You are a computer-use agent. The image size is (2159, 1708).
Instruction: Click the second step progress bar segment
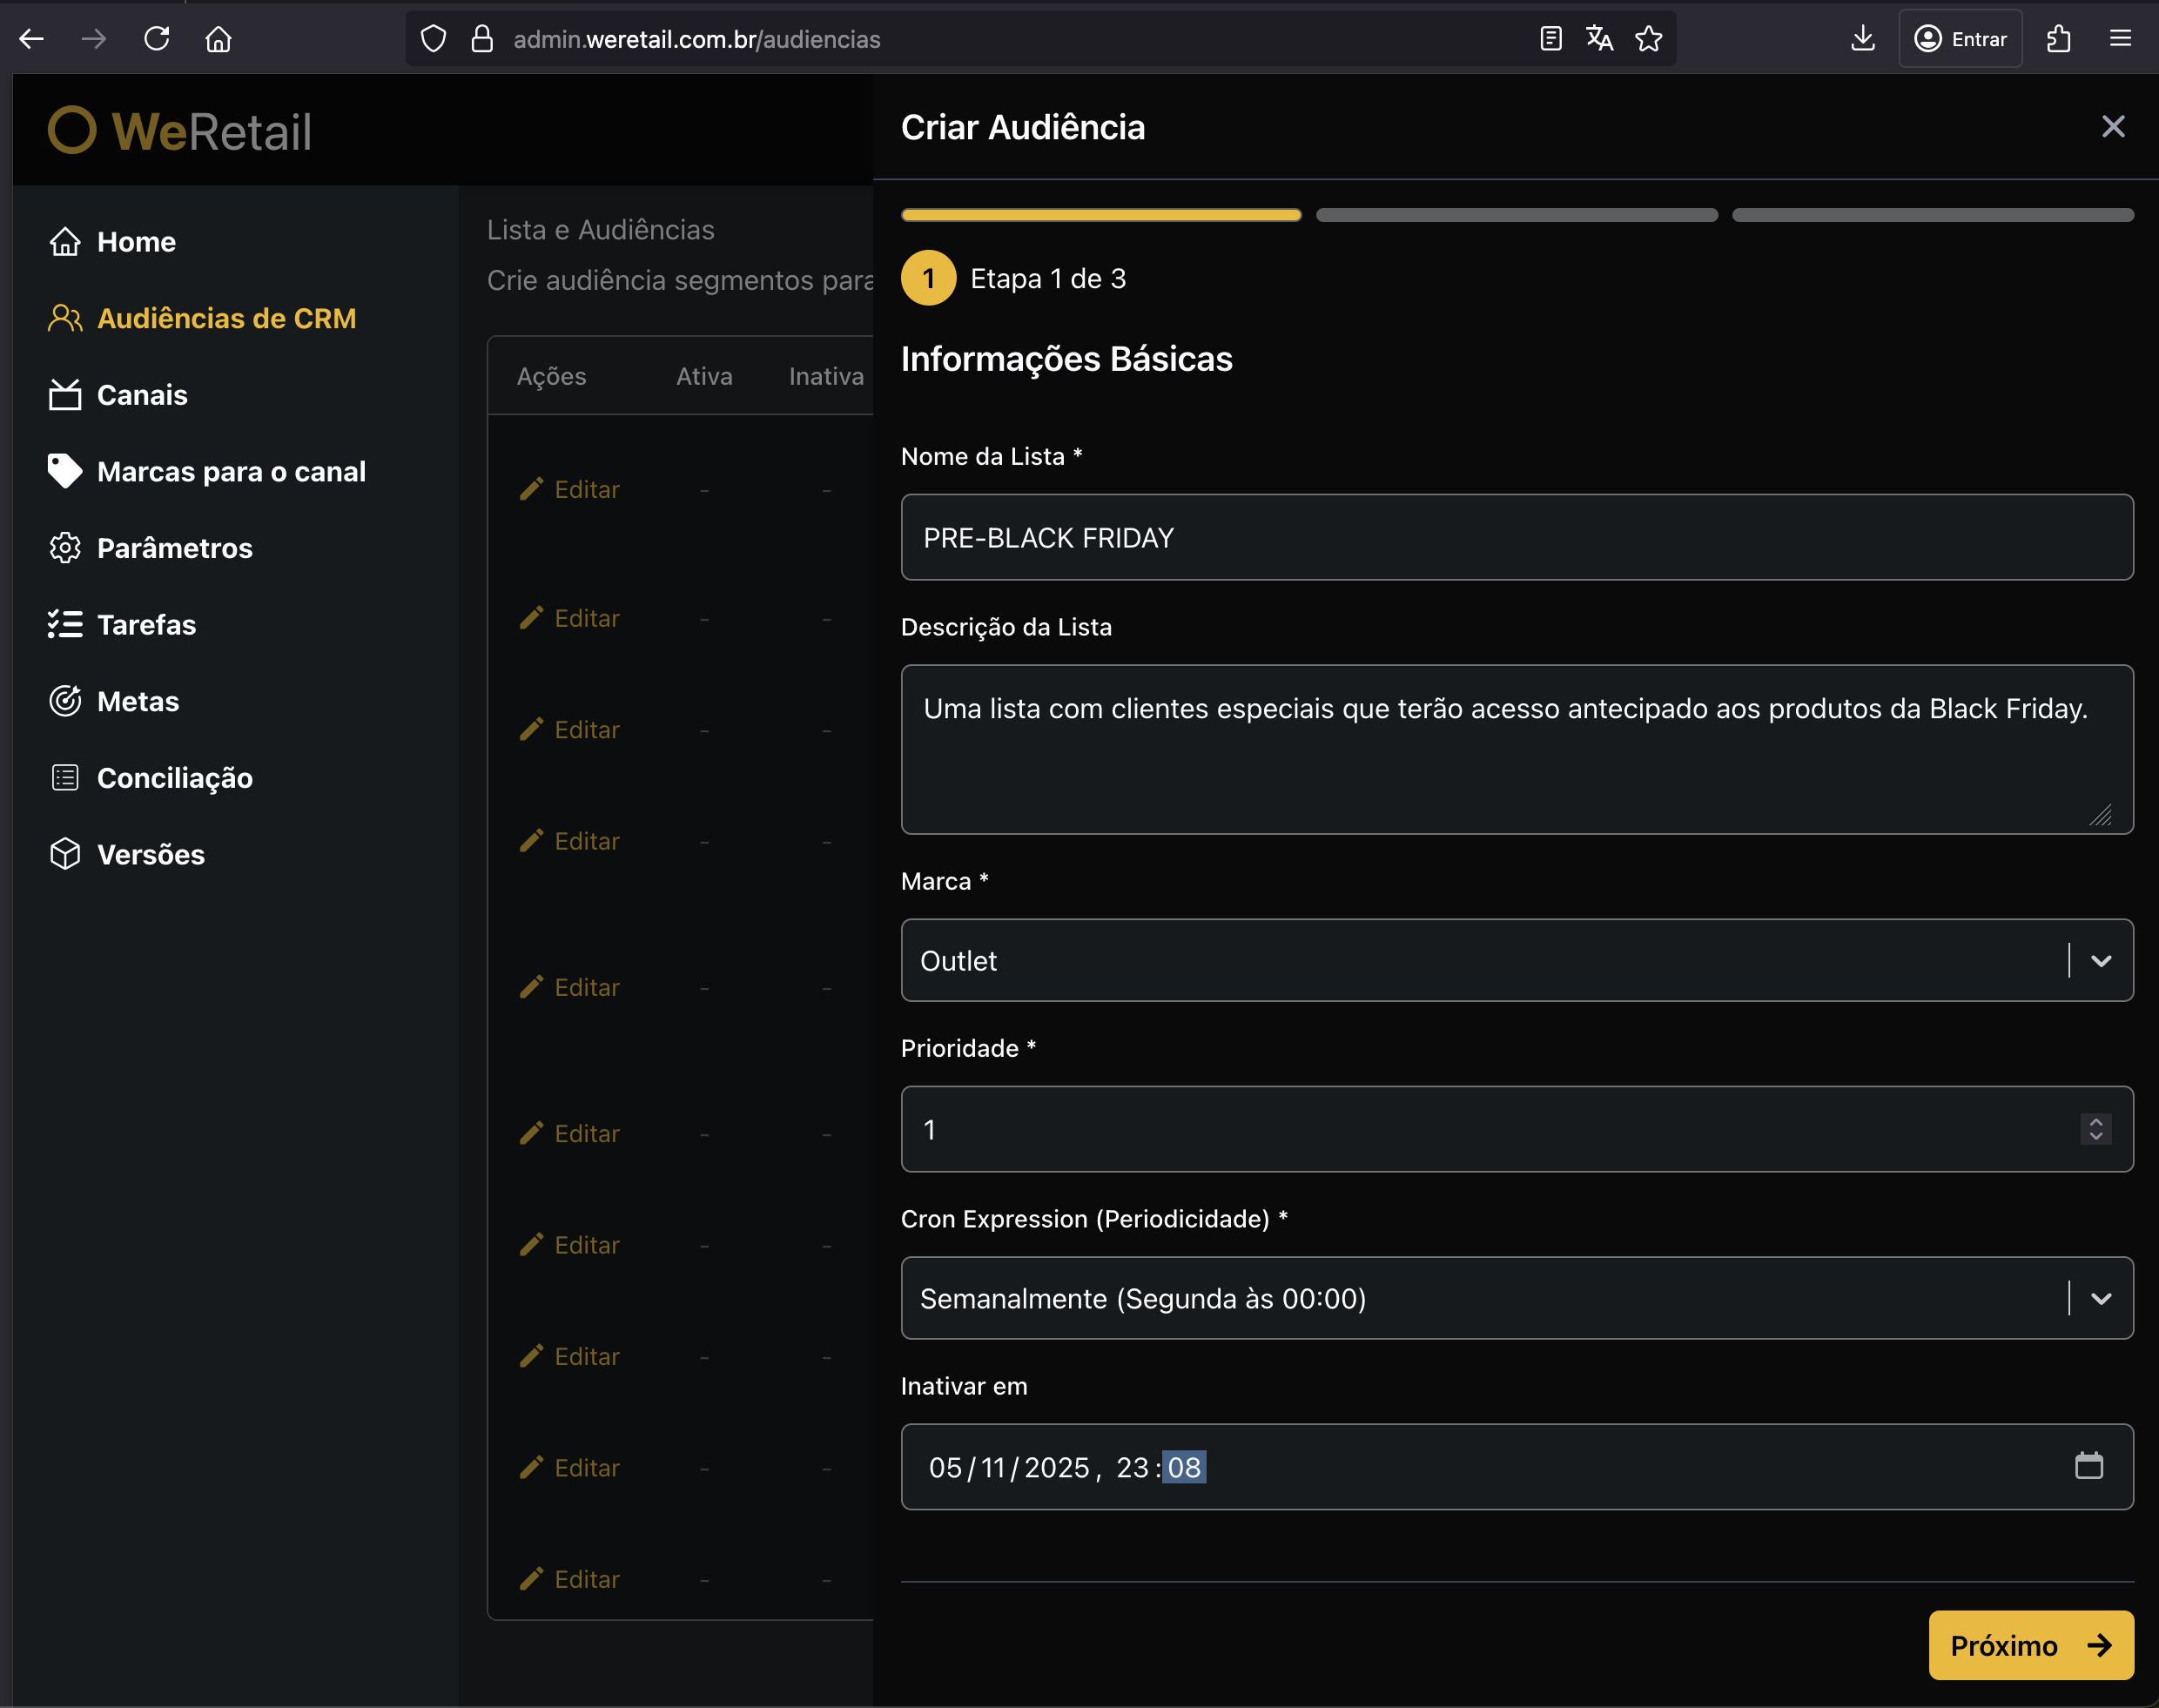1516,215
